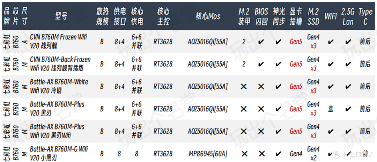Click WiFi checkmark for B760M-Plus Wifi V20 黑刃Wifi
This screenshot has height=162, width=377.
(331, 131)
